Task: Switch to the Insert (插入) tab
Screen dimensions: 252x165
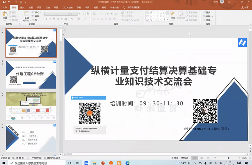Action: [x=22, y=7]
